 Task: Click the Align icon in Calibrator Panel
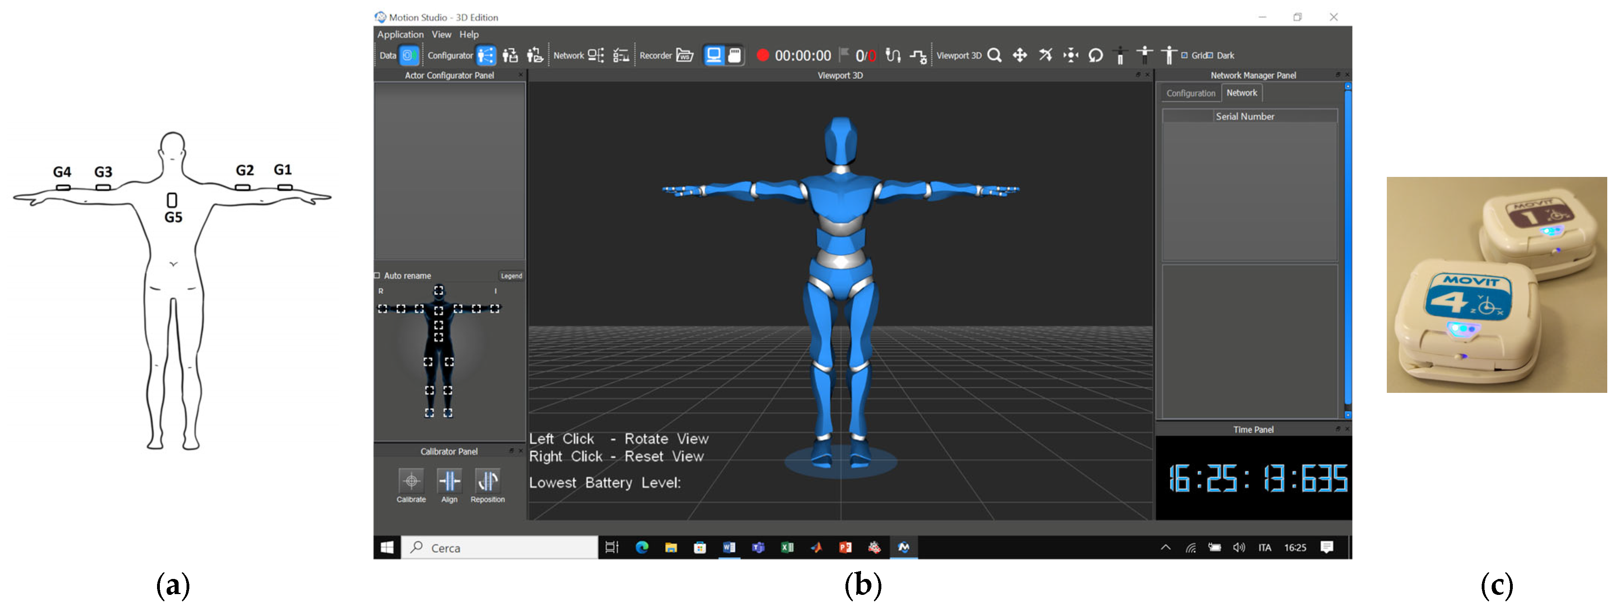pyautogui.click(x=450, y=481)
